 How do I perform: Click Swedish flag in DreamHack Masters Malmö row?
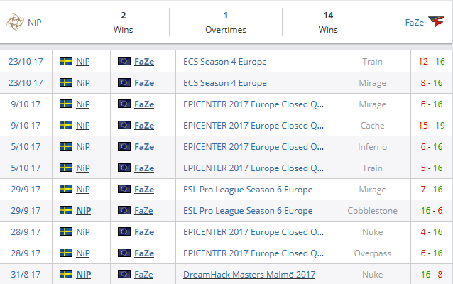point(67,275)
